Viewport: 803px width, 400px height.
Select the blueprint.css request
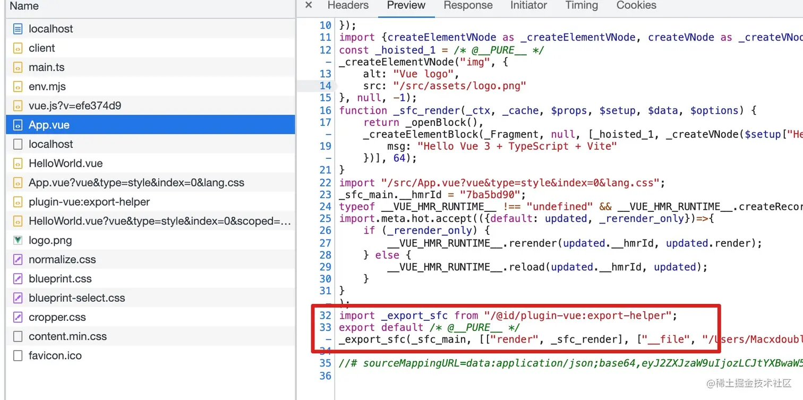[x=150, y=279]
